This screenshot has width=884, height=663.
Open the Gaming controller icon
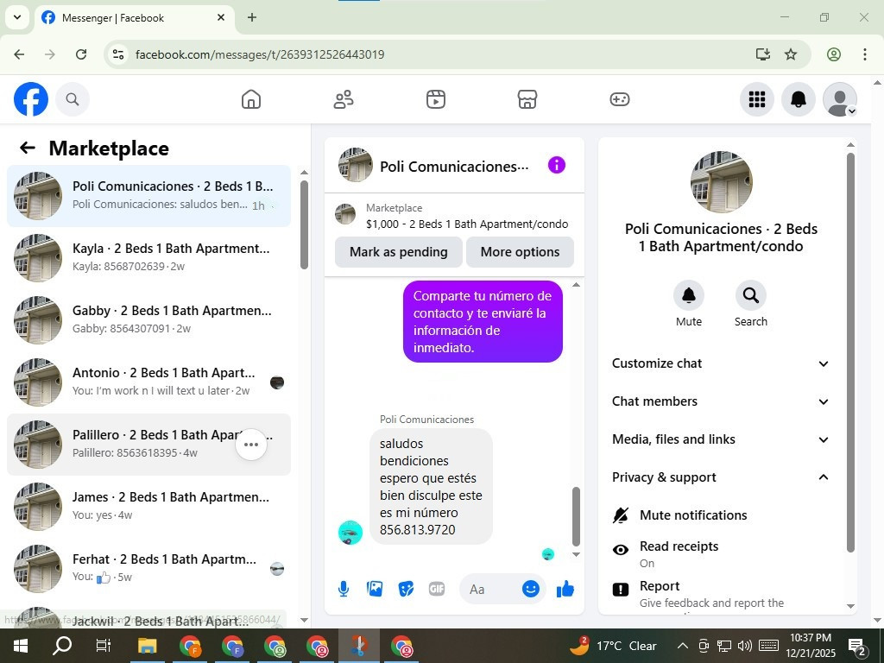point(620,99)
